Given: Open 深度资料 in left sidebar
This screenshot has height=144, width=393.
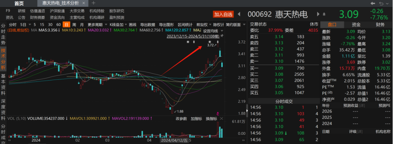Looking at the screenshot, I should coord(3,109).
